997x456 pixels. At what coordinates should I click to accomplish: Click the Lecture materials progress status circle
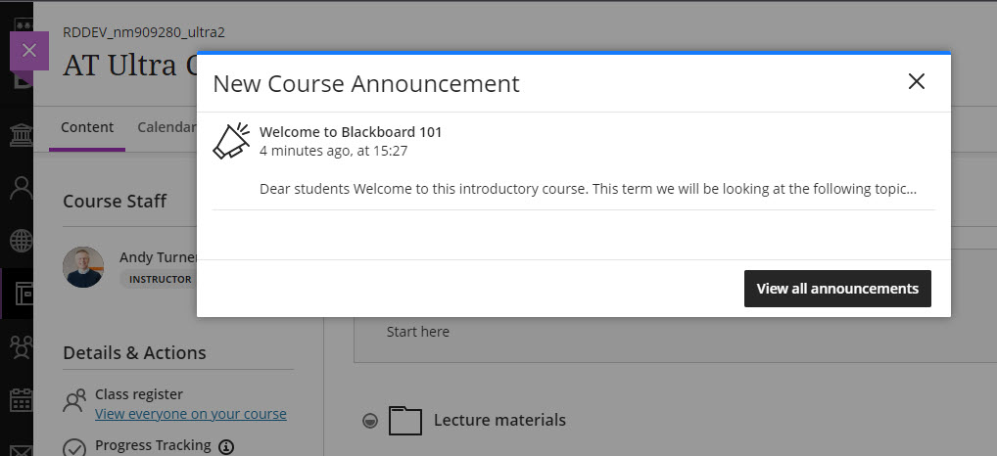click(369, 421)
